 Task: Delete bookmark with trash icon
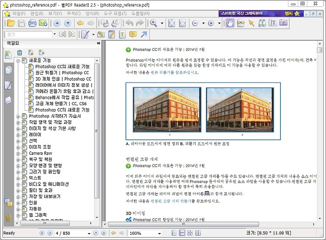pyautogui.click(x=20, y=53)
